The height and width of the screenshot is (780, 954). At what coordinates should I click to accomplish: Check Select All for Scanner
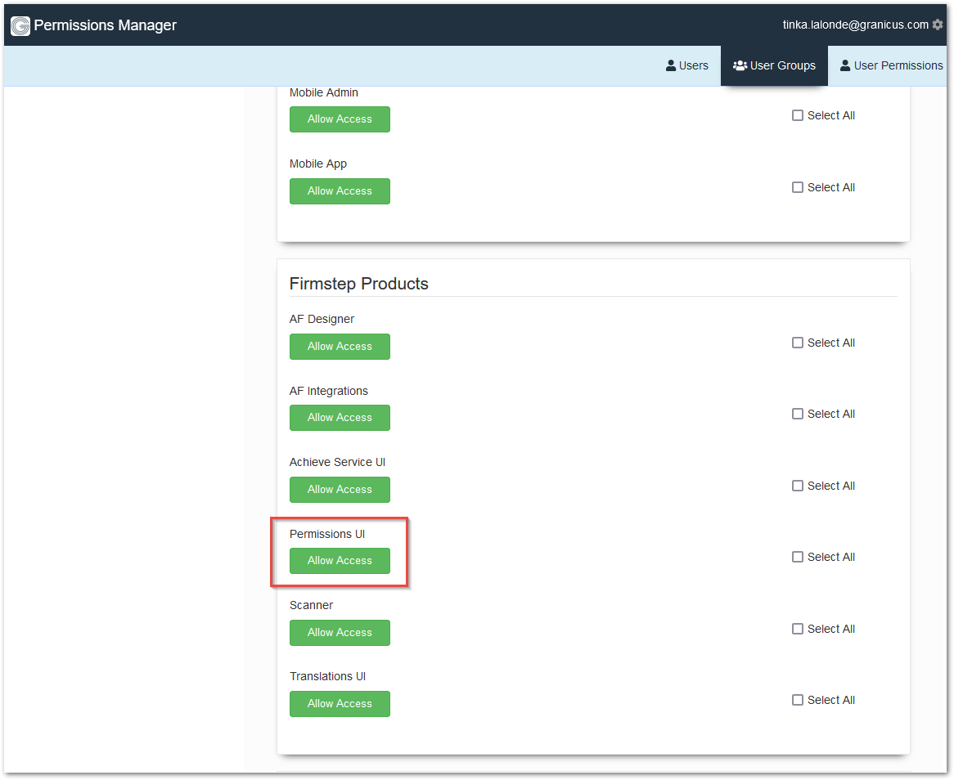coord(797,629)
